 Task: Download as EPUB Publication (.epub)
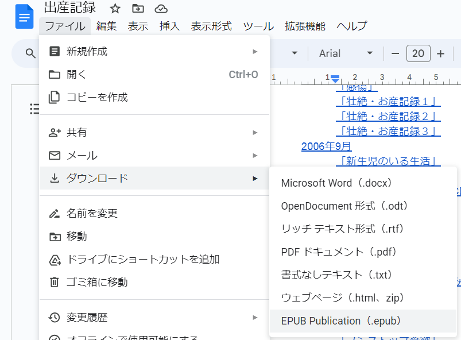point(363,321)
